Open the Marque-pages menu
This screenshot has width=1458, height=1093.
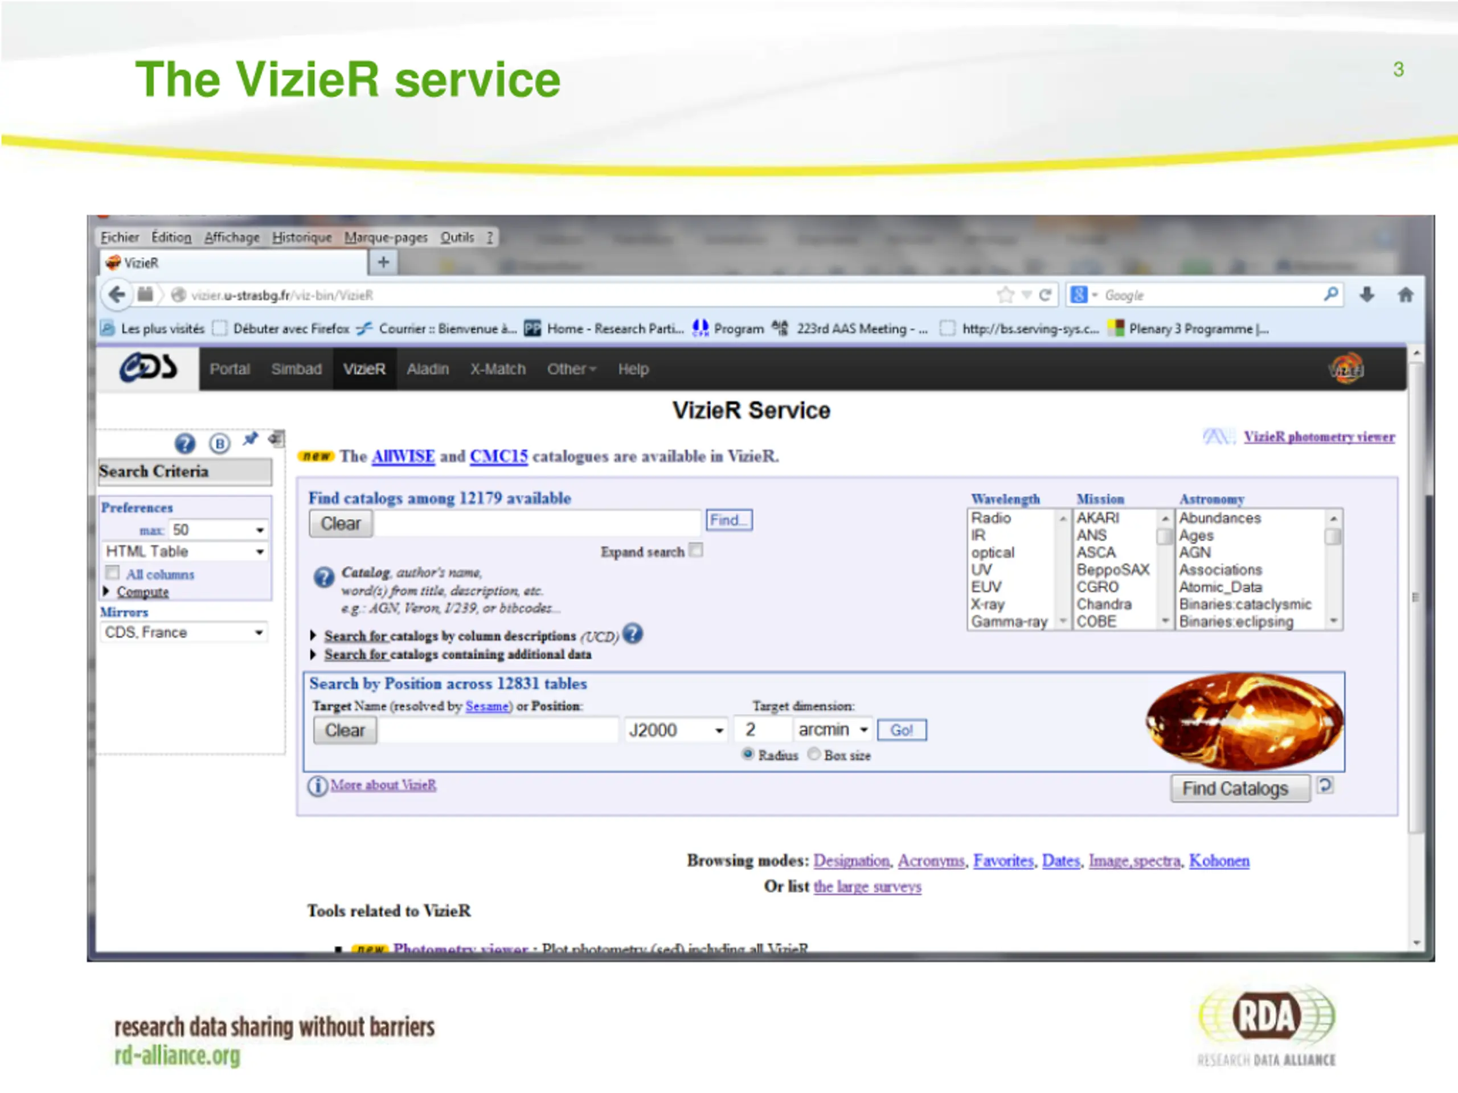pyautogui.click(x=386, y=237)
